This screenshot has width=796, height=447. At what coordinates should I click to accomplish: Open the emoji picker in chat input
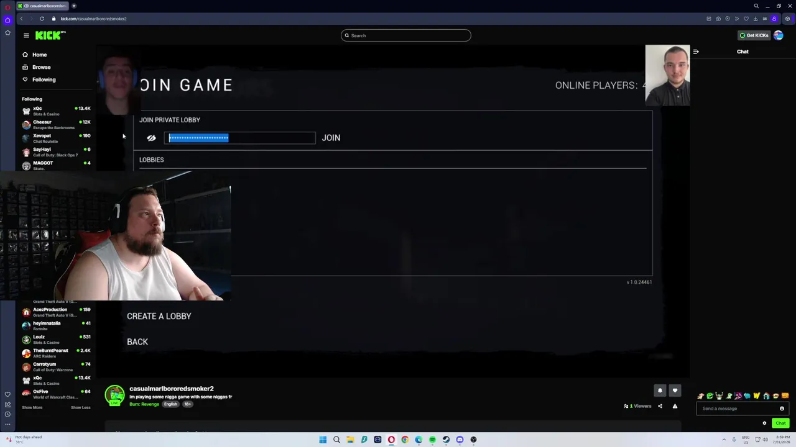(782, 409)
